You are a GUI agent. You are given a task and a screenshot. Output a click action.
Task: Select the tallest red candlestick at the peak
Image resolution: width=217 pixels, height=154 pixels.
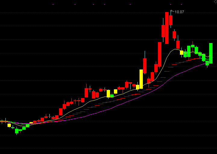[x=167, y=28]
